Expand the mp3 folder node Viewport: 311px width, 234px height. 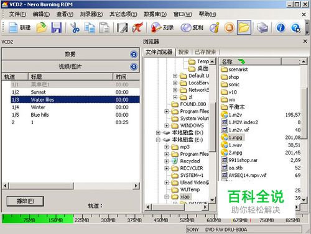(x=167, y=147)
